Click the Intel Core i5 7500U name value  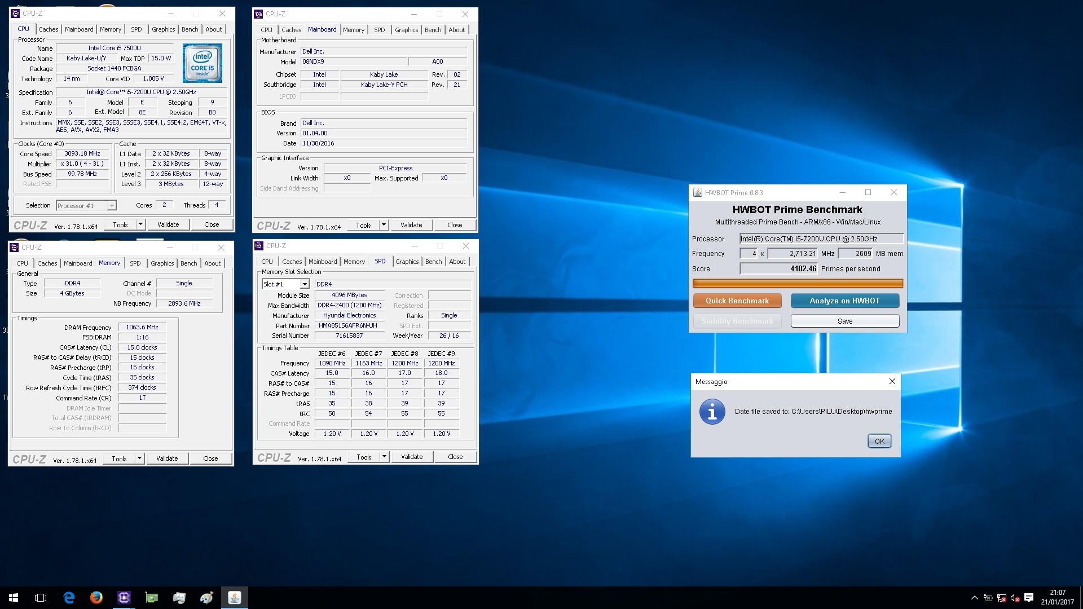[115, 48]
